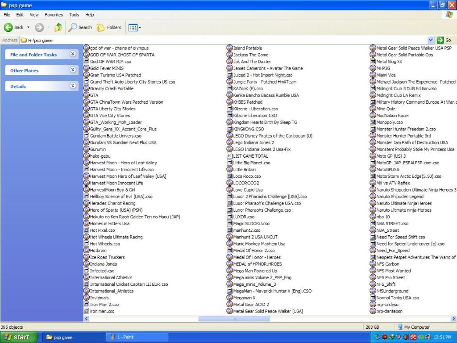The height and width of the screenshot is (343, 457).
Task: Select the file name GTA ChinaTown Wars Patched Version
Action: pyautogui.click(x=126, y=102)
